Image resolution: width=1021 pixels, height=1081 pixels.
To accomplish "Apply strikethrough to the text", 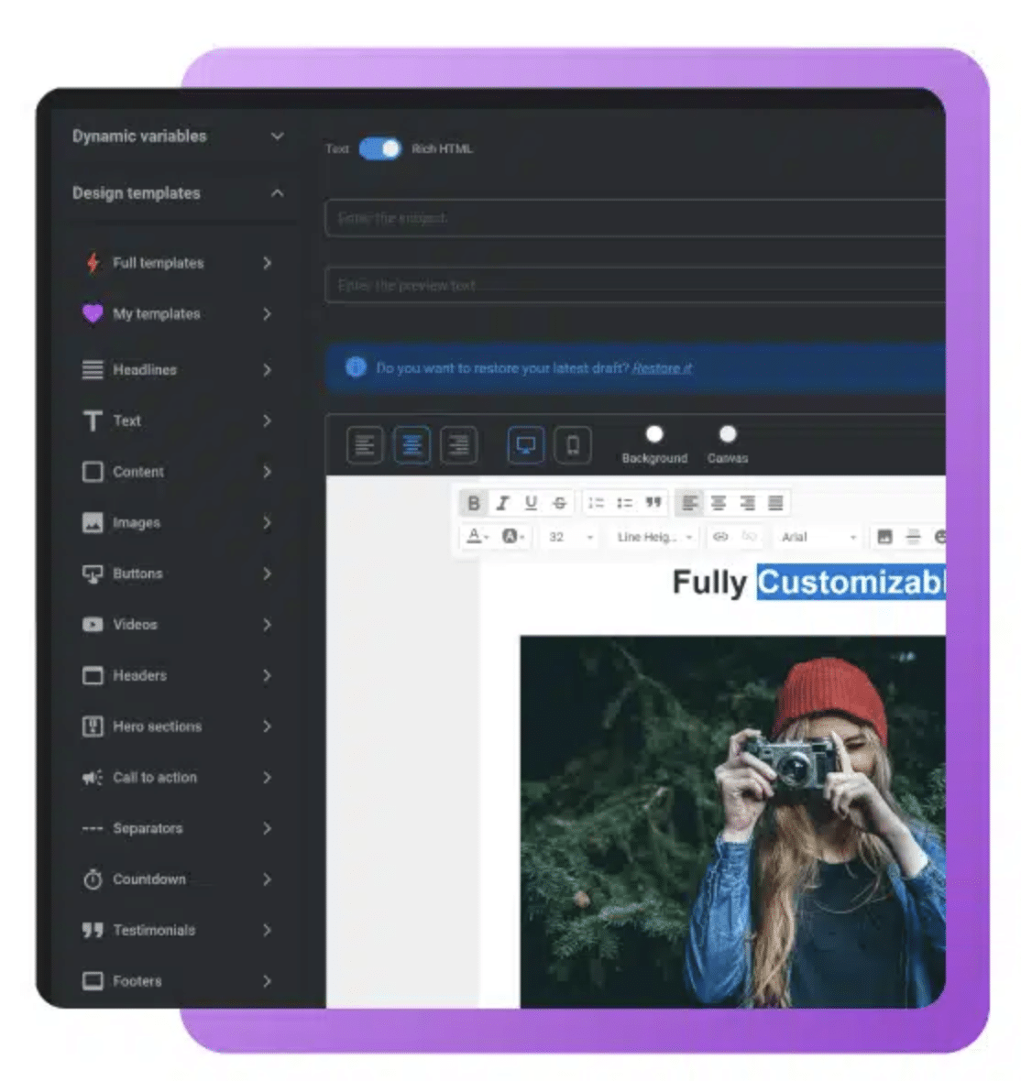I will [x=559, y=503].
